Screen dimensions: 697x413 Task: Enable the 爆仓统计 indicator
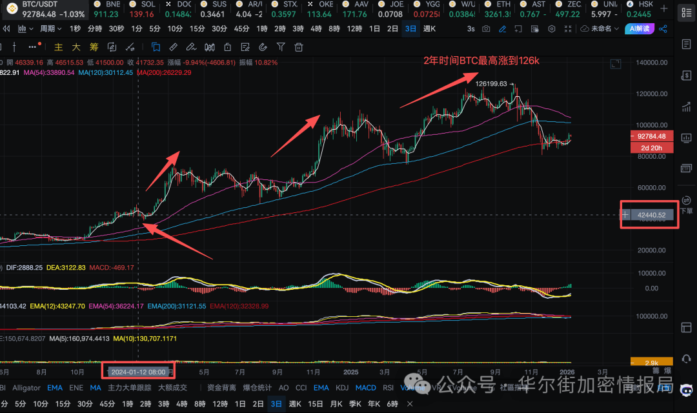257,388
